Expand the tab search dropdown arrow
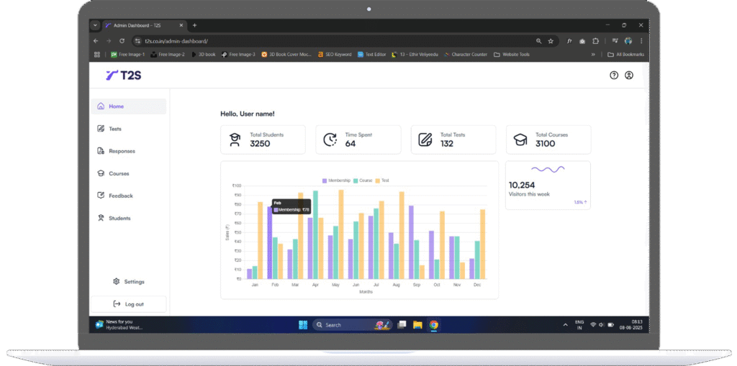Screen dimensions: 737x366 click(95, 25)
